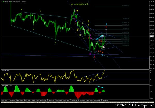Click the '5 Nov 2015' date on the time axis
This screenshot has height=108, width=155.
click(x=4, y=101)
